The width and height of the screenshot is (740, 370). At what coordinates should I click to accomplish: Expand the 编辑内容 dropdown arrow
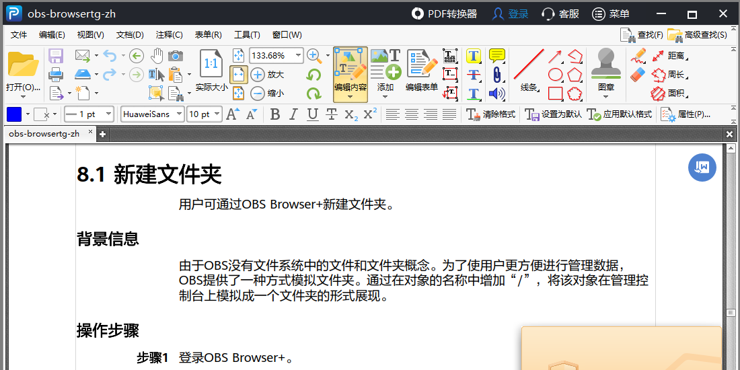tap(350, 97)
